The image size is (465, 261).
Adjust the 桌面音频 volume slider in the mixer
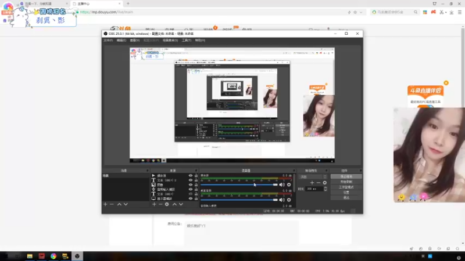[239, 200]
